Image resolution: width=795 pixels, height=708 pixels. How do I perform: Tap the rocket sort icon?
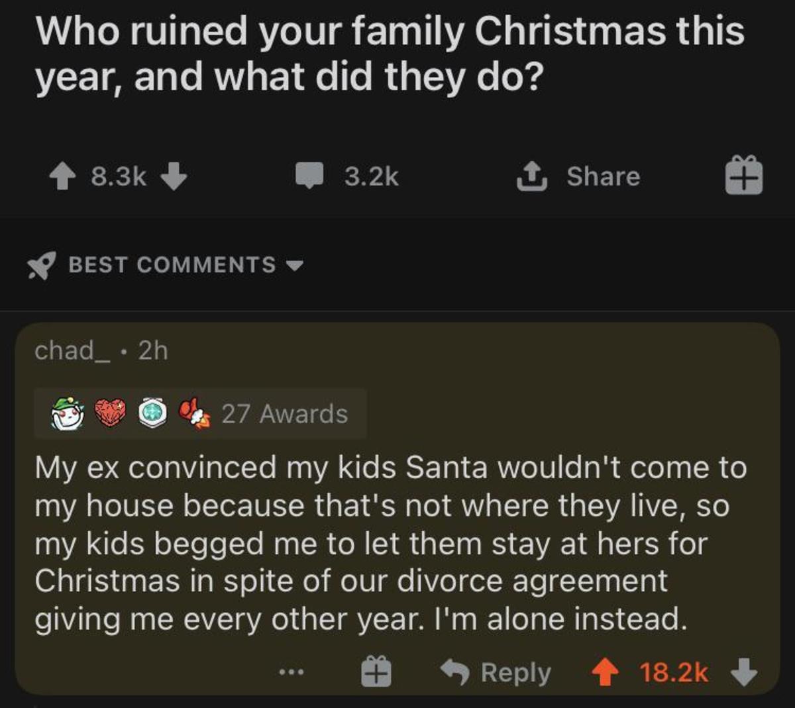[x=41, y=266]
